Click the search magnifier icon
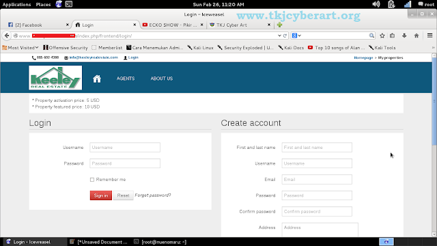Image resolution: width=437 pixels, height=246 pixels. (x=371, y=36)
